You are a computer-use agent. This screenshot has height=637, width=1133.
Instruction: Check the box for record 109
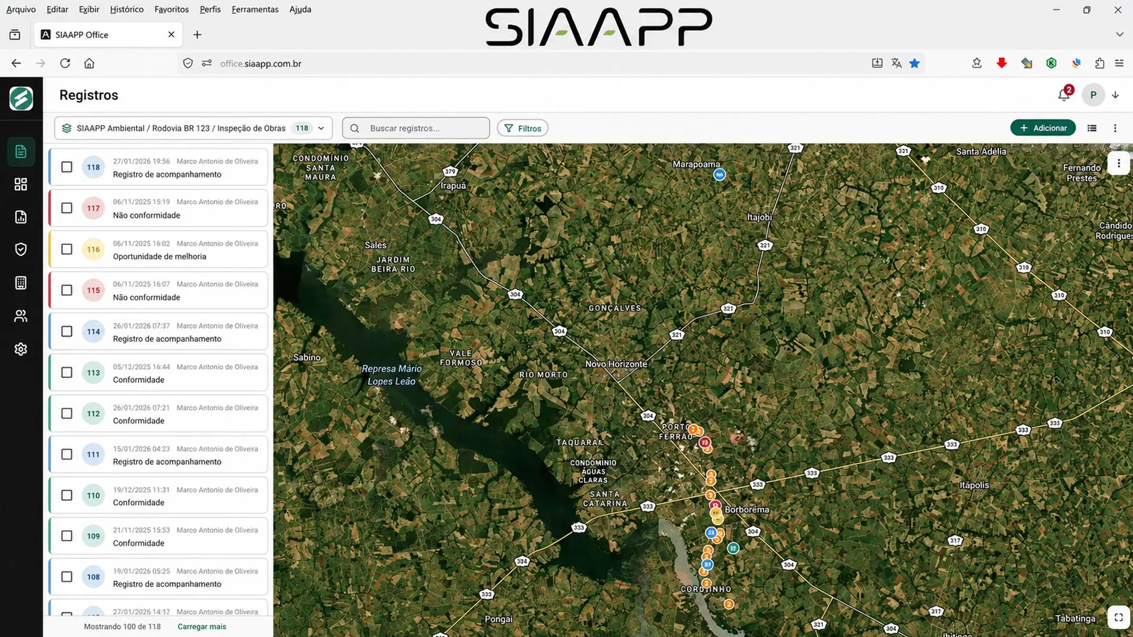point(66,536)
